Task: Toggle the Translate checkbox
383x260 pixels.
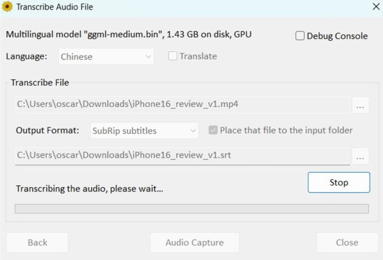Action: coord(173,56)
